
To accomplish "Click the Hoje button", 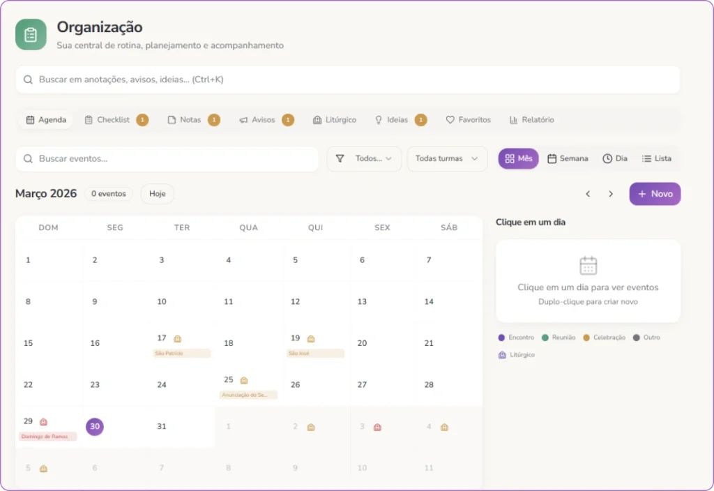I will (157, 194).
